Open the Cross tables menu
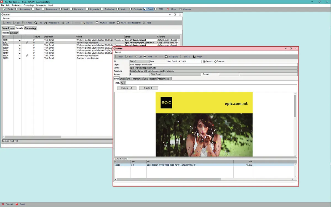The height and width of the screenshot is (207, 331). click(x=41, y=5)
